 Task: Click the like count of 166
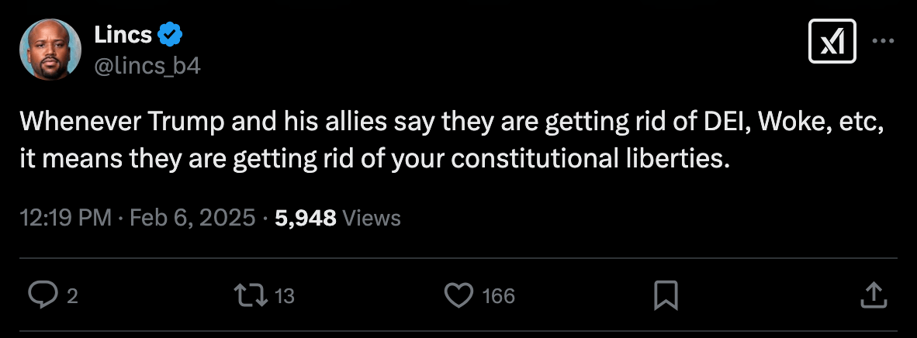498,295
